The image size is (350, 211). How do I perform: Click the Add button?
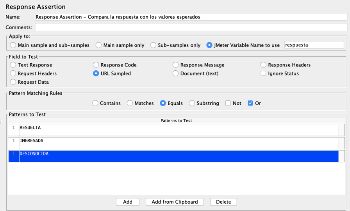[128, 202]
